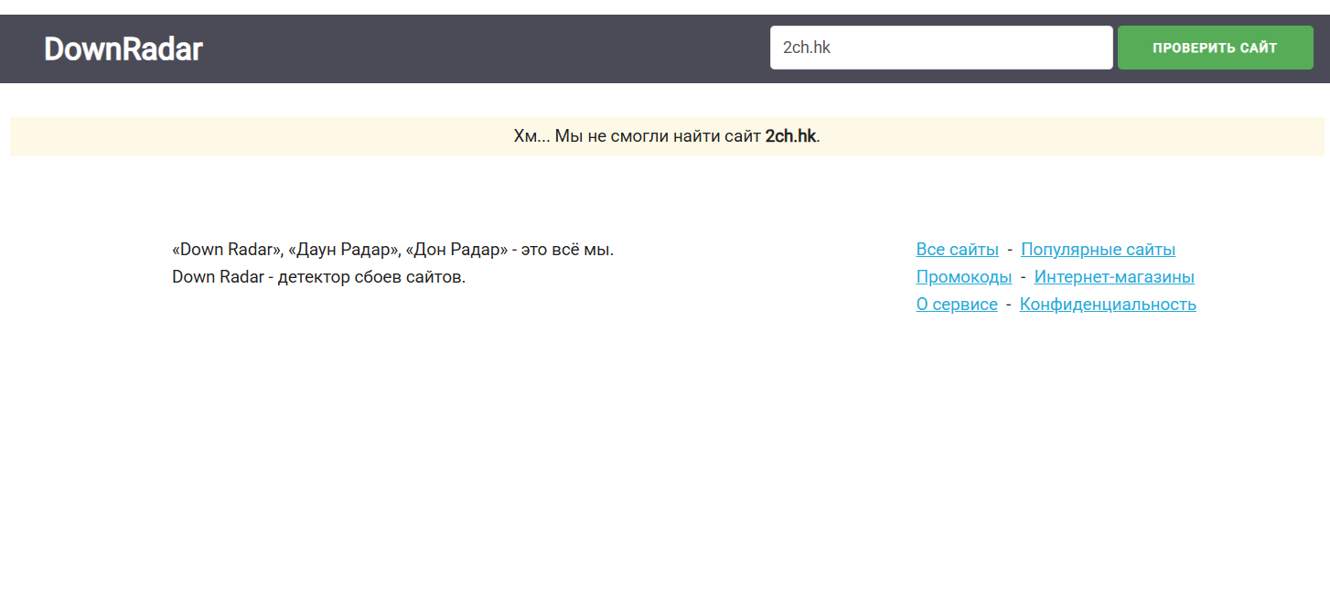
Task: View the Конфиденциальность link
Action: click(1108, 305)
